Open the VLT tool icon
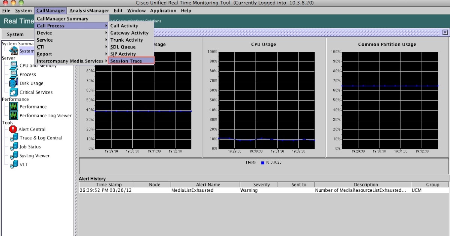 (x=13, y=164)
